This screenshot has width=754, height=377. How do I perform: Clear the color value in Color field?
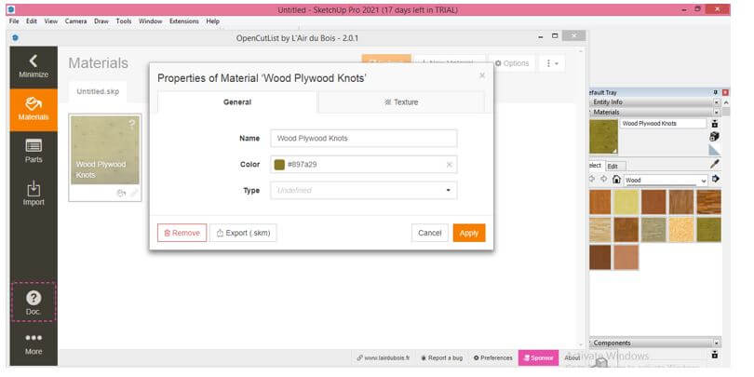449,165
